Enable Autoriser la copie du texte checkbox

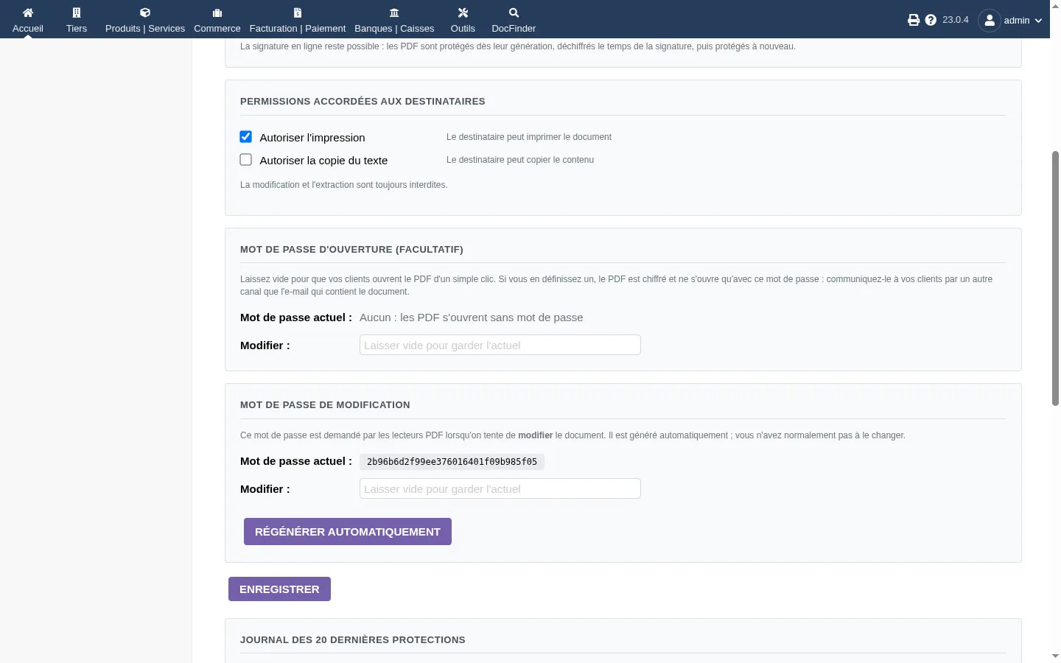click(x=246, y=160)
